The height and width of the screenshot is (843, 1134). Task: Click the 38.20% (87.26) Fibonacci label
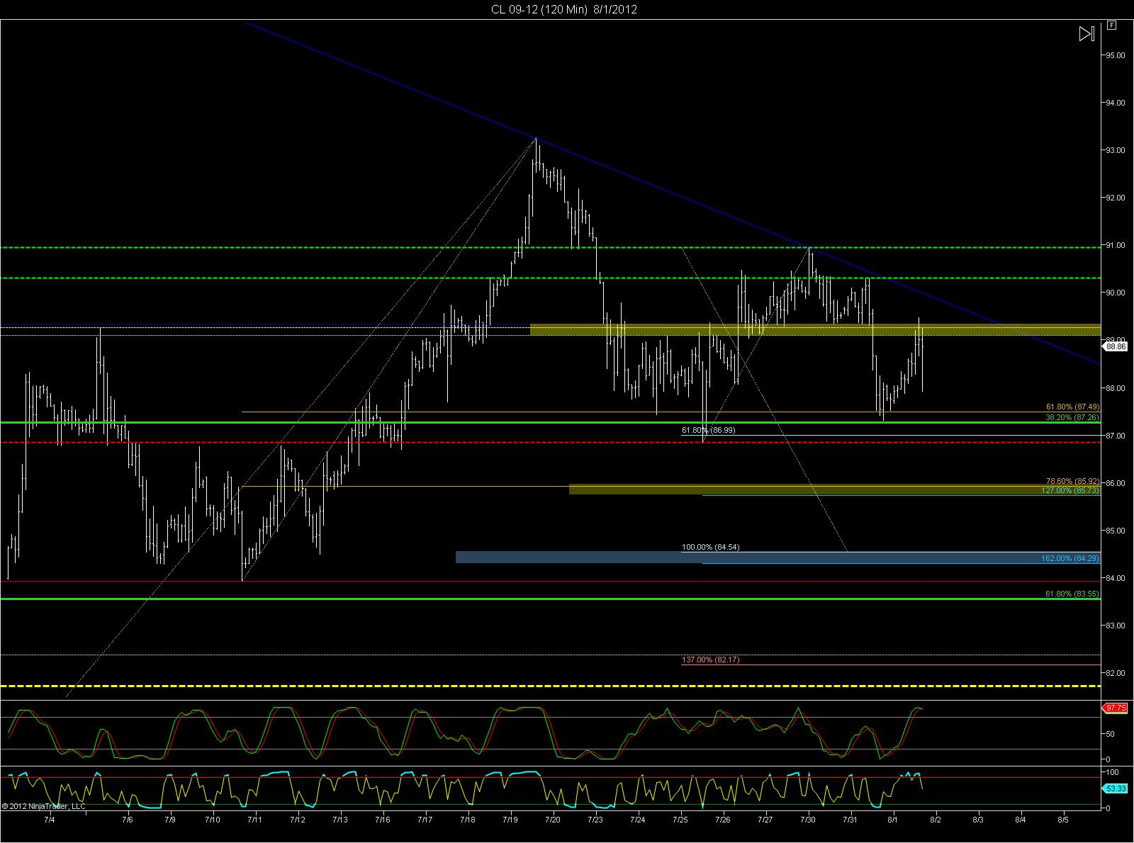(x=1072, y=418)
